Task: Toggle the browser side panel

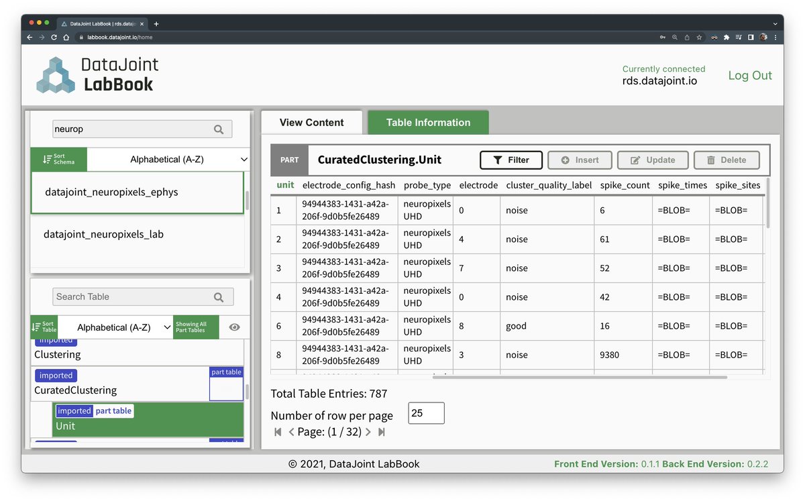Action: point(751,38)
